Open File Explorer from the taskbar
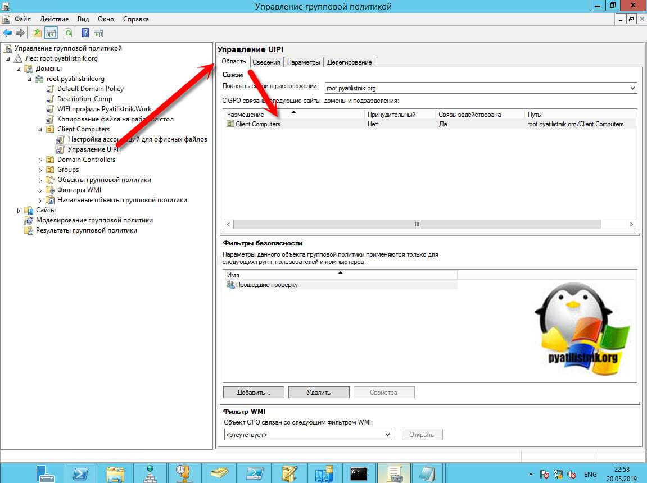The height and width of the screenshot is (483, 647). pyautogui.click(x=115, y=471)
